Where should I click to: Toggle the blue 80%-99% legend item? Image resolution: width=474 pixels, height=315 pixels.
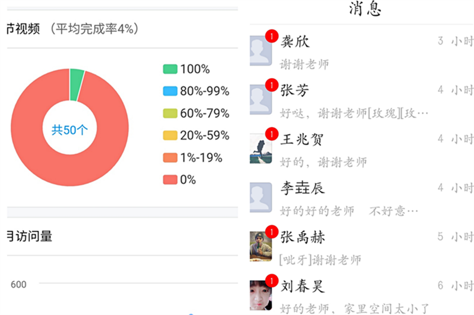[x=196, y=91]
